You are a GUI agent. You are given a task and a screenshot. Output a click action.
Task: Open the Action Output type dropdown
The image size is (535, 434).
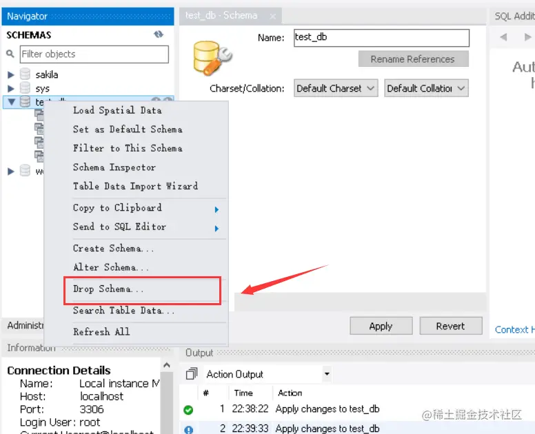(x=267, y=374)
